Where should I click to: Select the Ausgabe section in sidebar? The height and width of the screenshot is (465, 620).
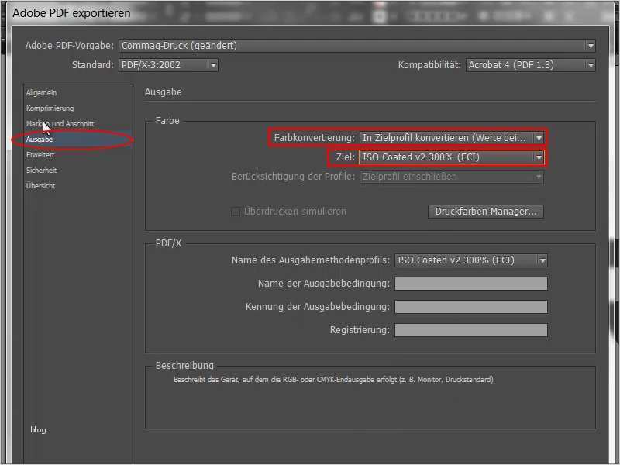coord(40,139)
